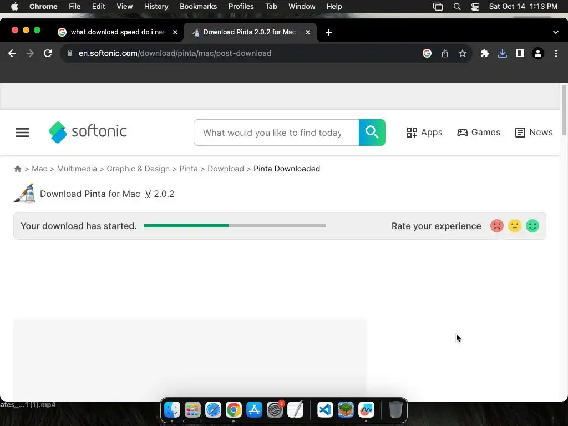Screen dimensions: 568x426
Task: Switch to 'what download speed' tab
Action: [x=118, y=32]
